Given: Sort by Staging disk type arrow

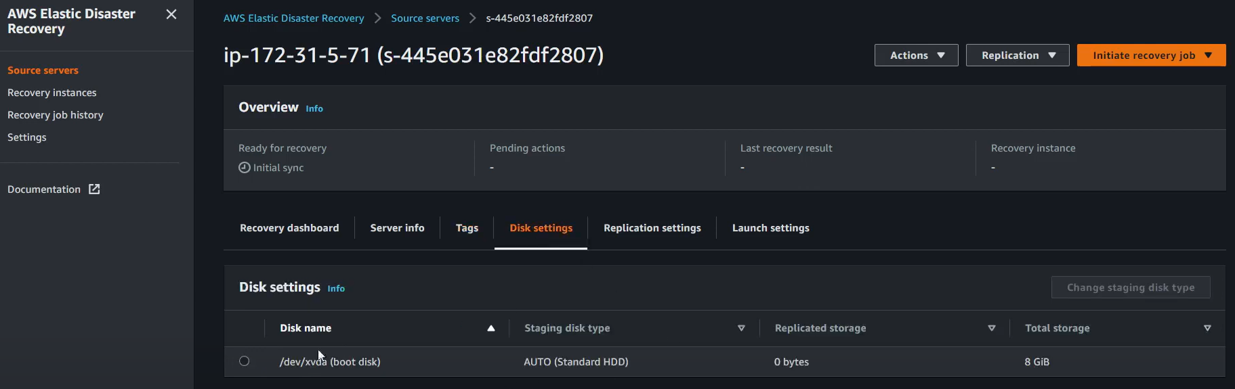Looking at the screenshot, I should click(741, 328).
